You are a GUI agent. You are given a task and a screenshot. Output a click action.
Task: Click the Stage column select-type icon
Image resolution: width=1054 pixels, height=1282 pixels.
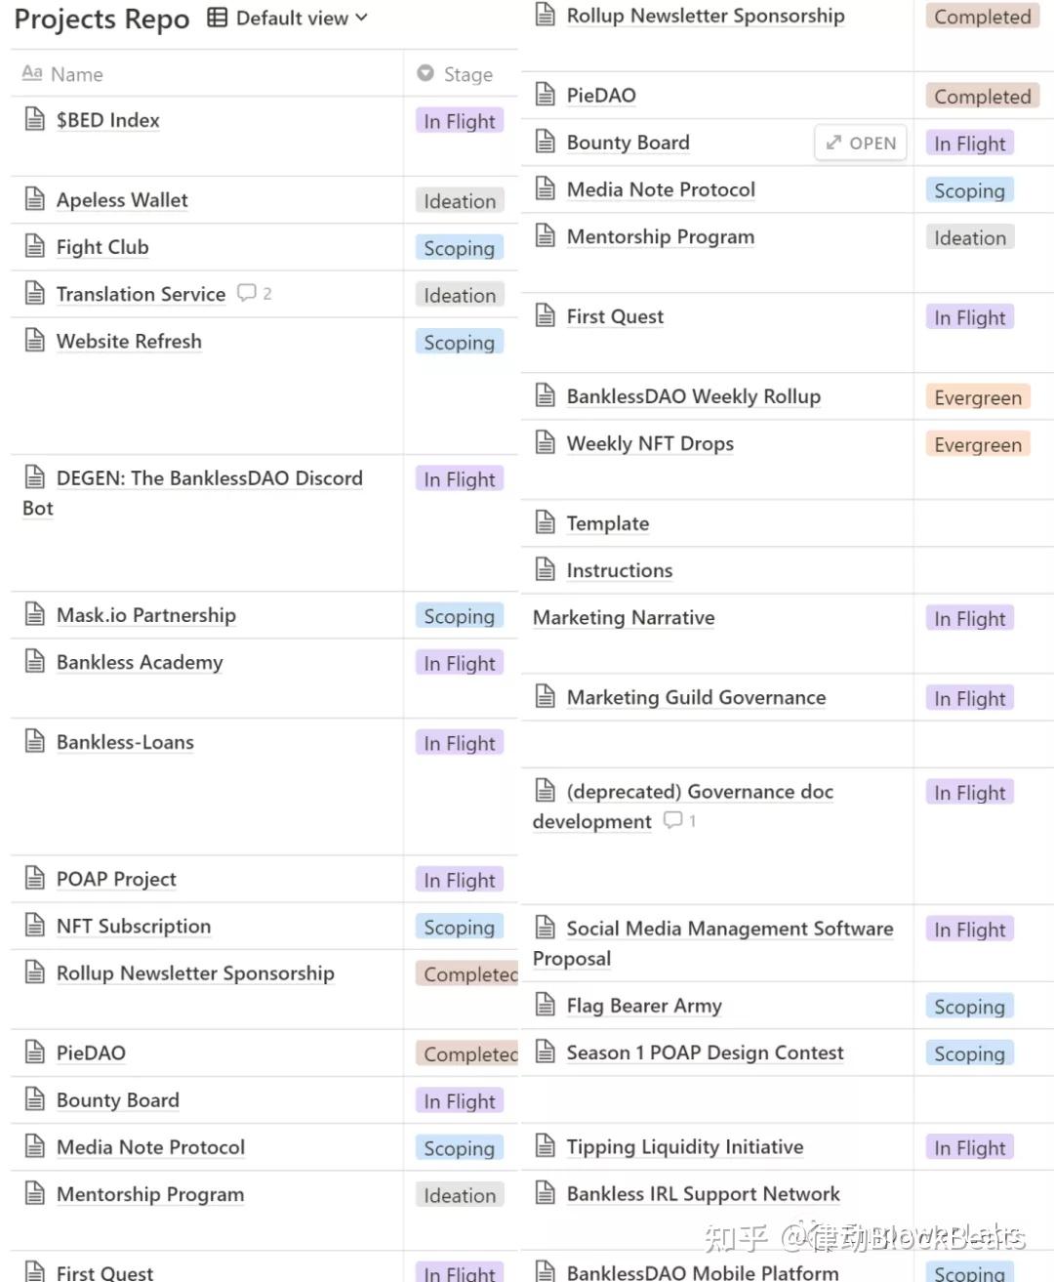(x=426, y=73)
